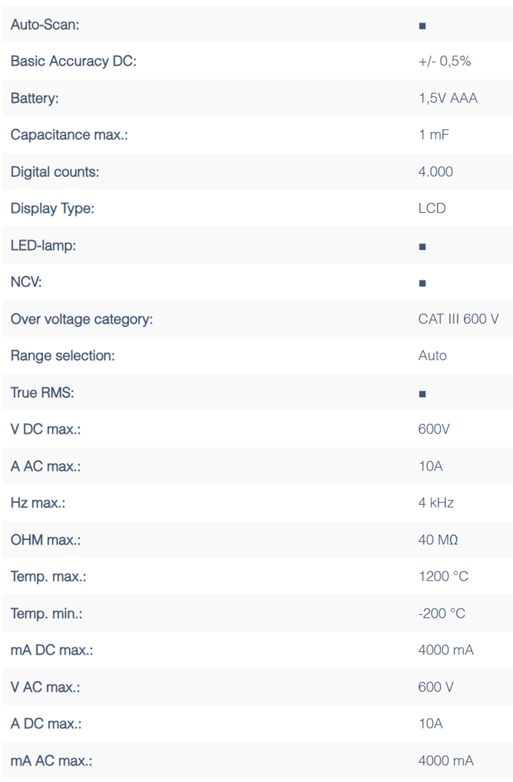Click the 1200 °C temperature value

(443, 576)
